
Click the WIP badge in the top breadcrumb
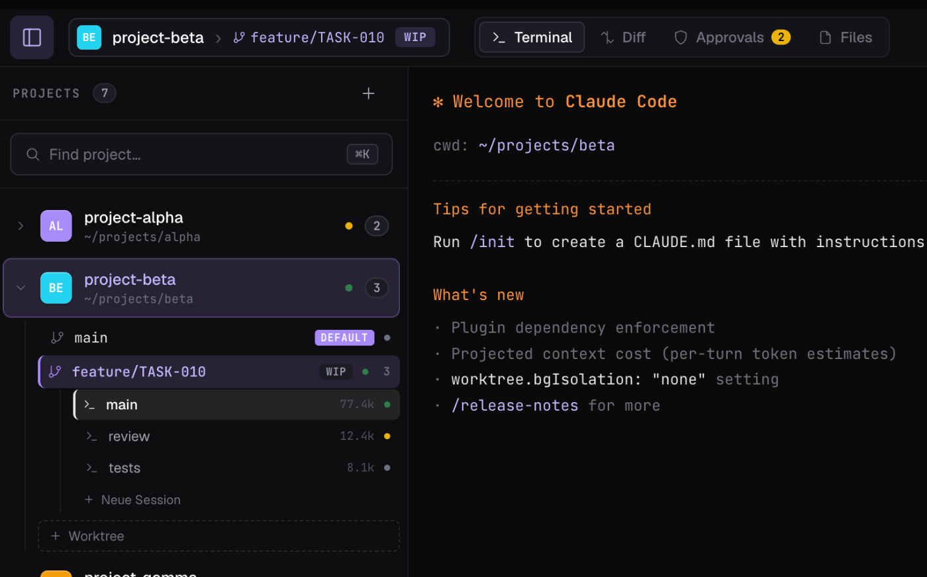(415, 37)
